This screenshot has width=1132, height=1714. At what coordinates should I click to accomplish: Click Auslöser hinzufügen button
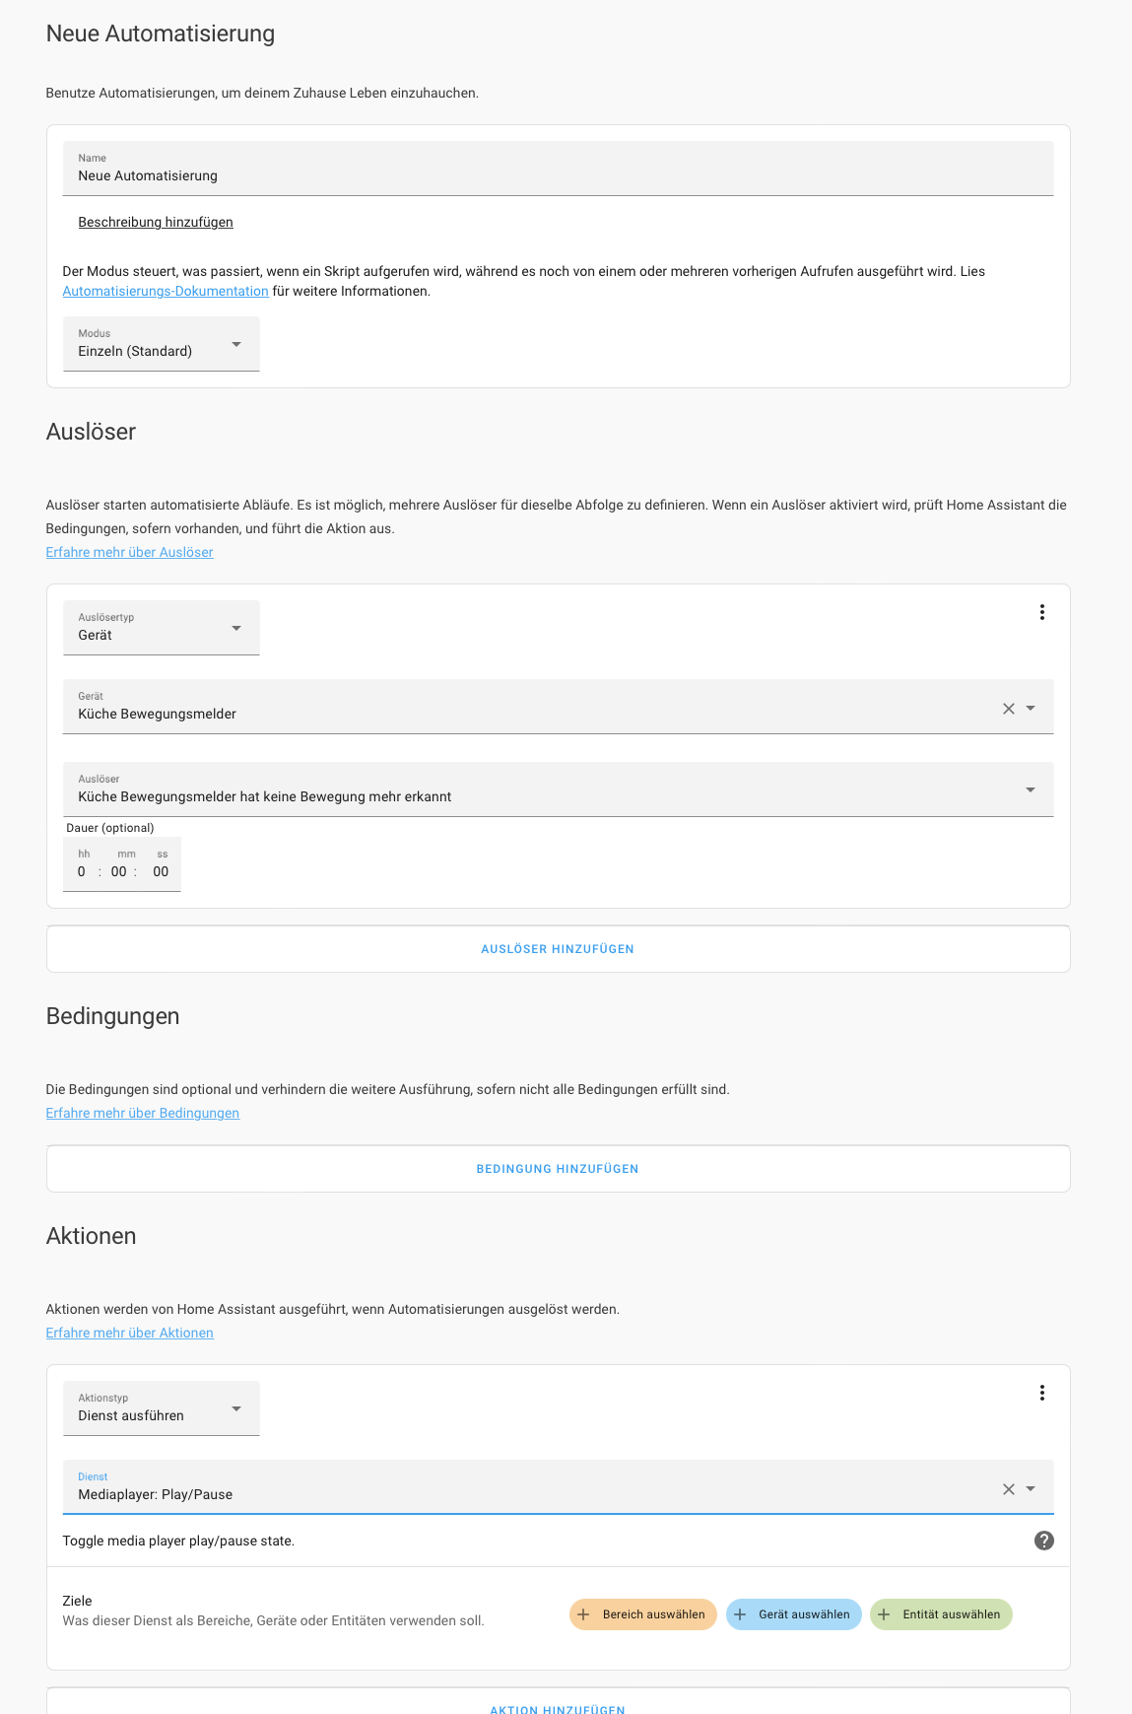pos(558,949)
